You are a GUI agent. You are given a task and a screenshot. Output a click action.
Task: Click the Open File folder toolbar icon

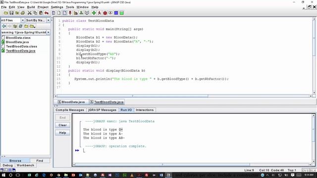pyautogui.click(x=6, y=13)
